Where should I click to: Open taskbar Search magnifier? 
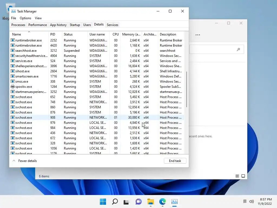click(x=115, y=201)
